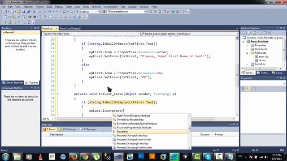Open Firefox from the taskbar

coord(74,157)
